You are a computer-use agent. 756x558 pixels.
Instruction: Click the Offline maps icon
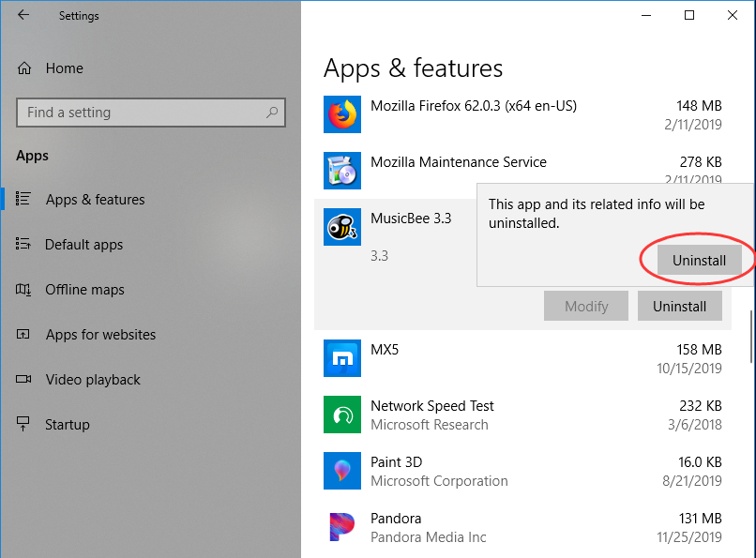click(x=23, y=289)
